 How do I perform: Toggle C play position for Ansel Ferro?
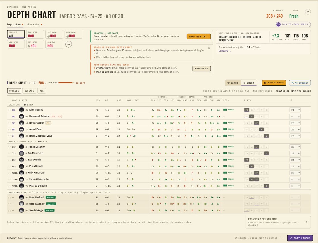pos(267,129)
